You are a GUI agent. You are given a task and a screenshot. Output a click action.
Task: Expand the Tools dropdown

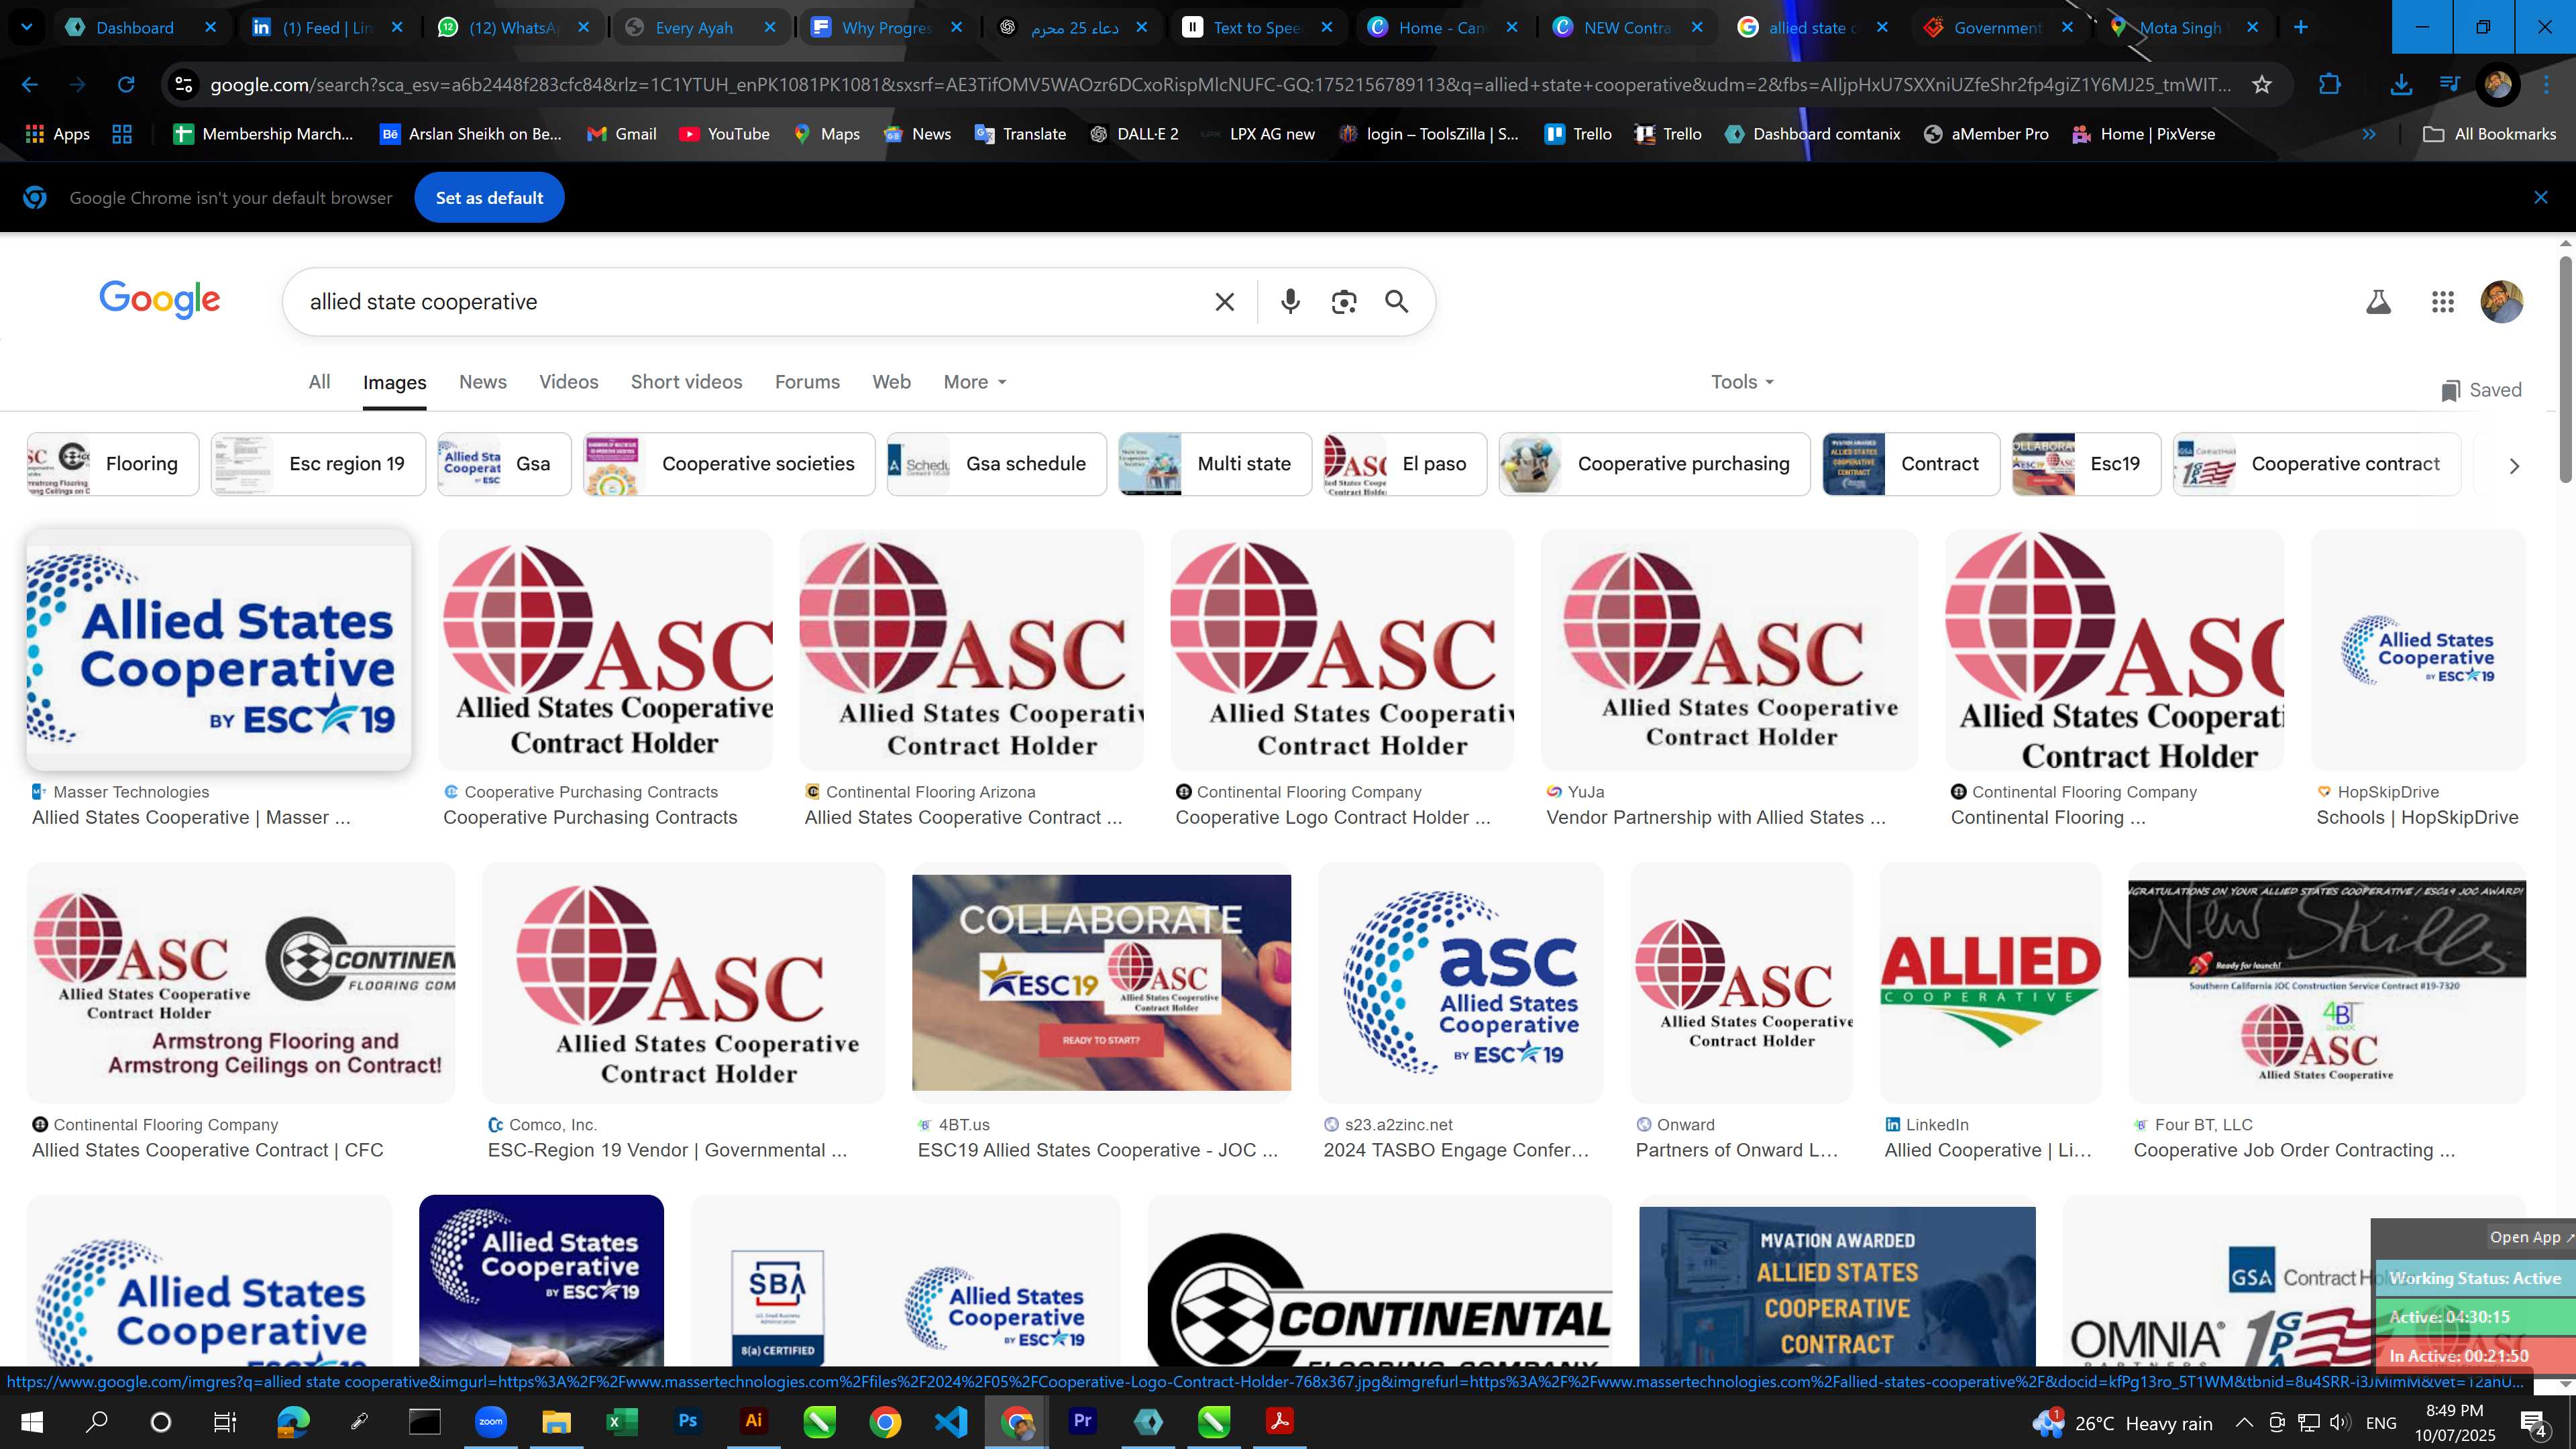[1742, 382]
